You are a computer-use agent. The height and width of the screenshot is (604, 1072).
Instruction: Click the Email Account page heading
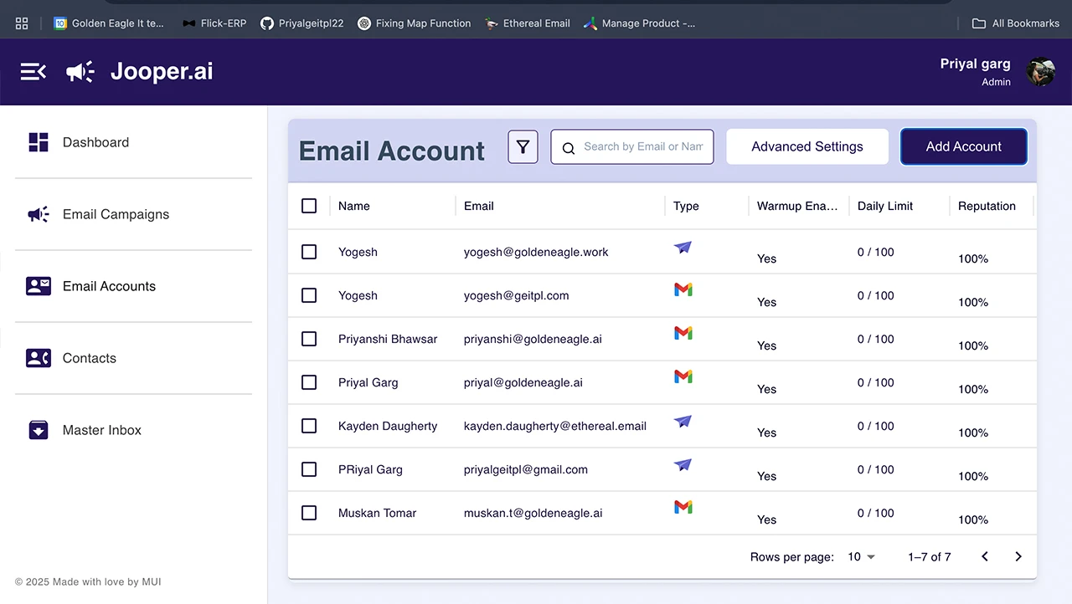392,151
